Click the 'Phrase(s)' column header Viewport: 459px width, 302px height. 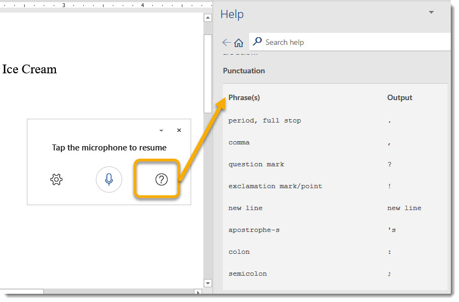[244, 97]
